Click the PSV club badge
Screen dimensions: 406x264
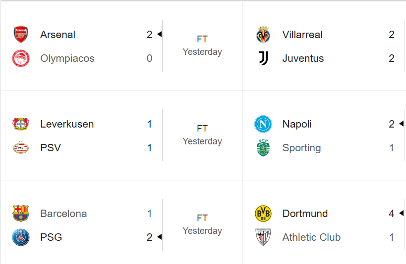(x=21, y=148)
